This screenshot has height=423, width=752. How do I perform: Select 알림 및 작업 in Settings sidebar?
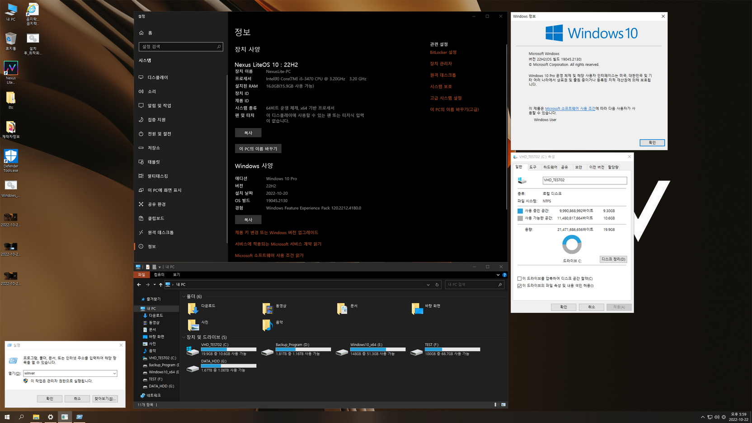pos(181,105)
